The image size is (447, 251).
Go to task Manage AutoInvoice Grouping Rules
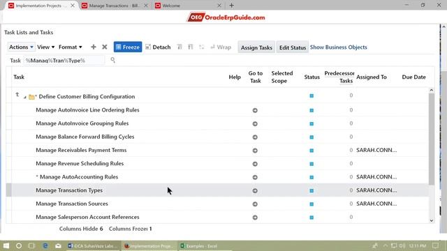coord(255,124)
